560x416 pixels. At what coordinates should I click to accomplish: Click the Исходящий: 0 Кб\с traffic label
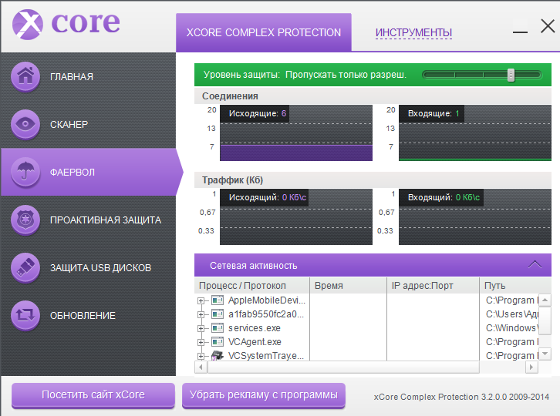pyautogui.click(x=265, y=197)
